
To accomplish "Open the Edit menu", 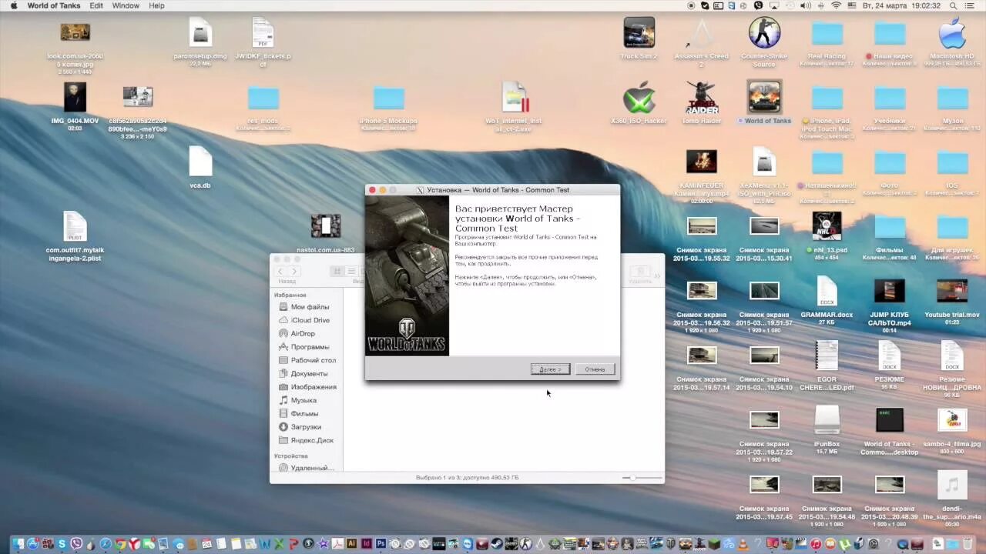I will point(96,5).
